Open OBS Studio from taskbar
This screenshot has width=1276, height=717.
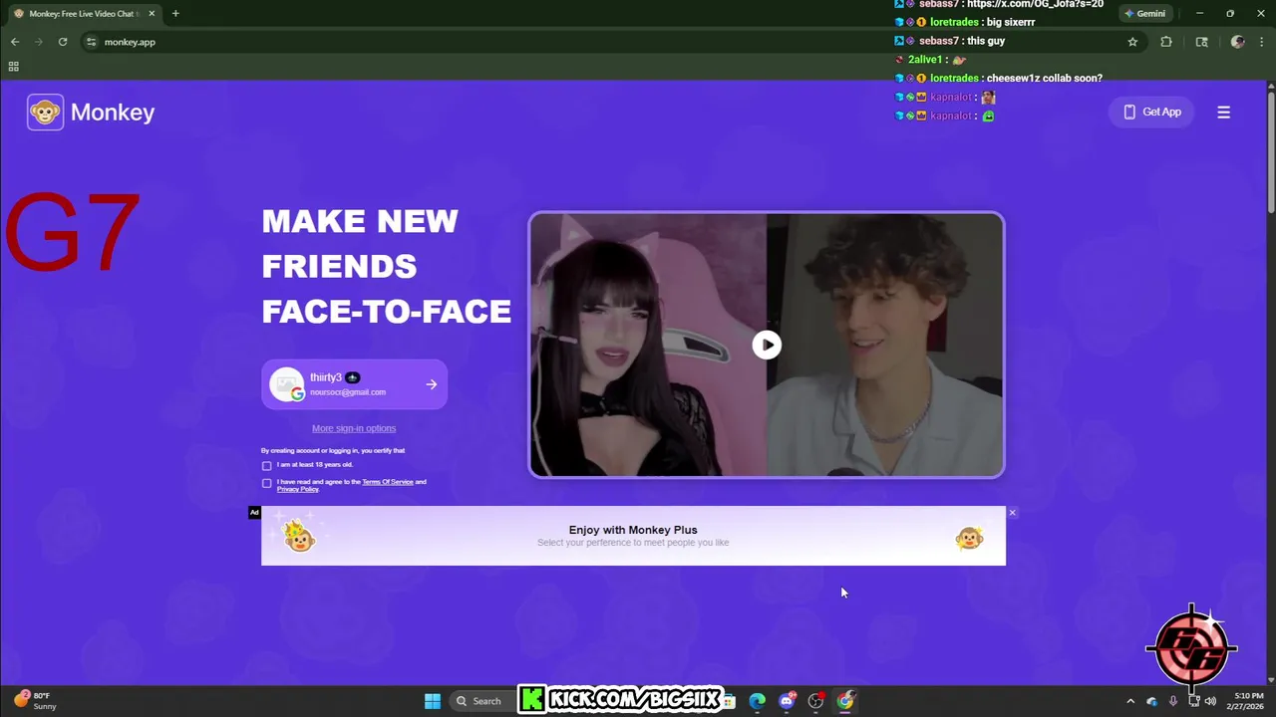click(816, 701)
